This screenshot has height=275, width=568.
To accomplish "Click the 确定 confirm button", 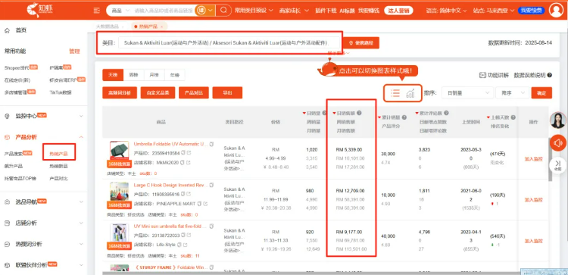I will tap(541, 93).
